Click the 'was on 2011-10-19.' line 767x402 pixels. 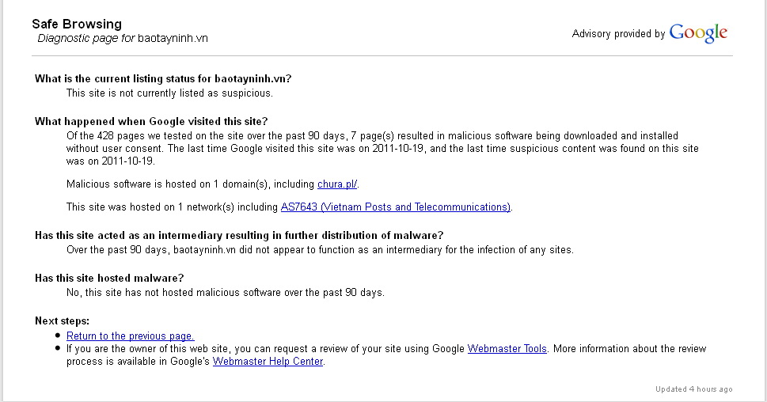111,161
